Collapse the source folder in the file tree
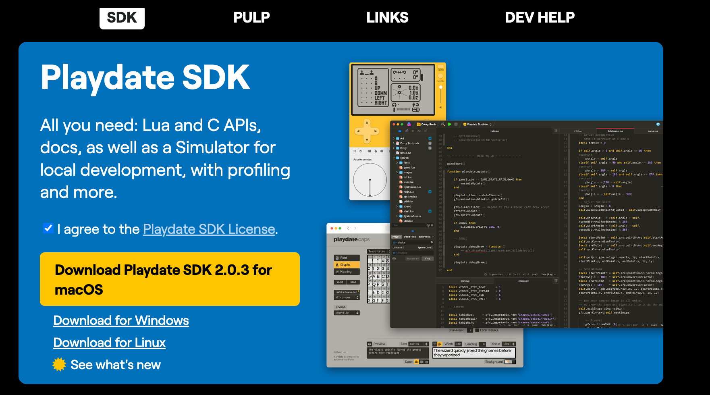710x395 pixels. pos(394,158)
